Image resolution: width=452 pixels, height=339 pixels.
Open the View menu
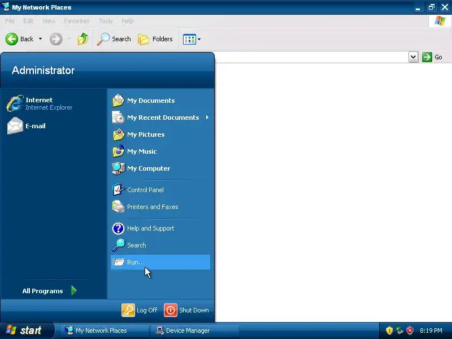point(49,21)
